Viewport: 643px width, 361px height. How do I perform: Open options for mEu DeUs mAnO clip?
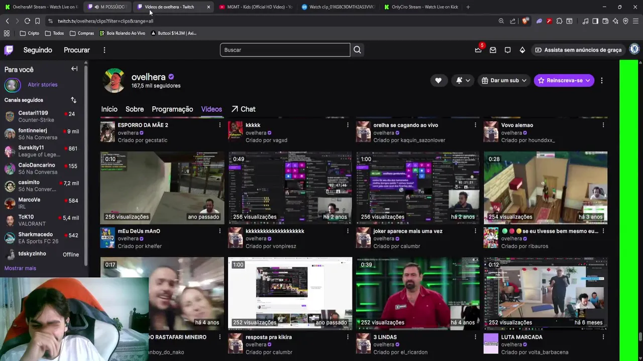tap(220, 231)
